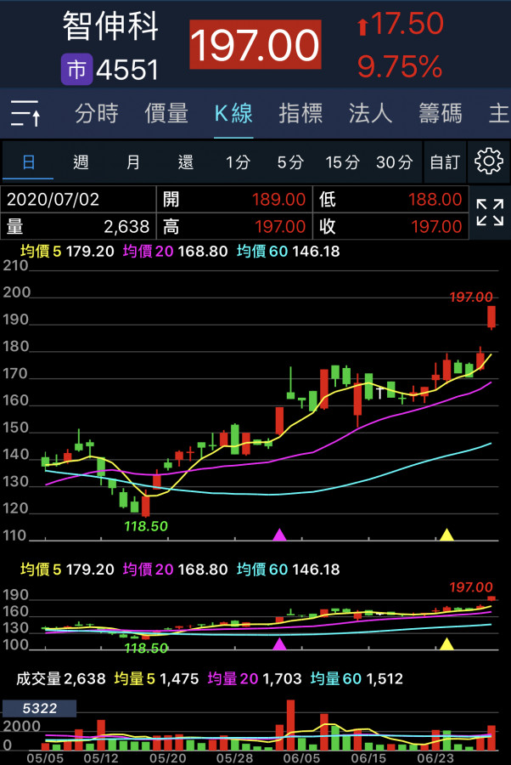This screenshot has width=511, height=765.
Task: Tap the red up-arrow price change indicator
Action: coord(362,27)
